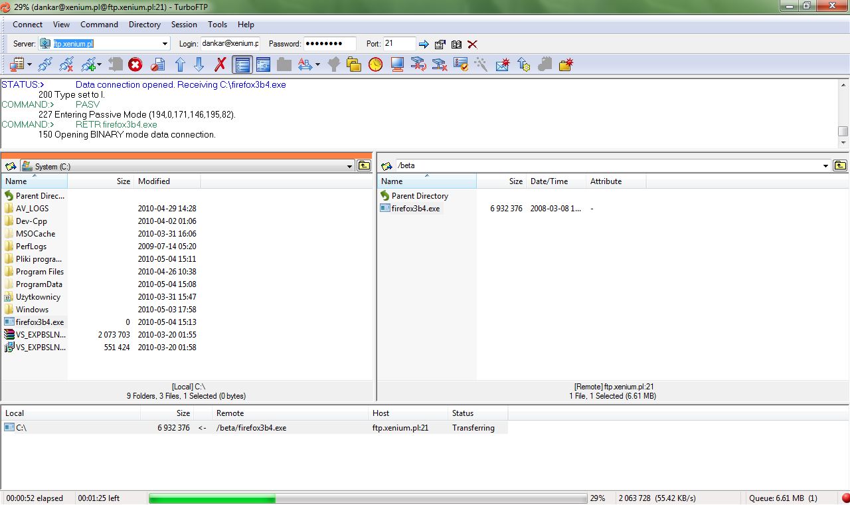Open dropdown arrow beside connect-plus icon
Viewport: 850px width, 505px height.
[x=100, y=64]
